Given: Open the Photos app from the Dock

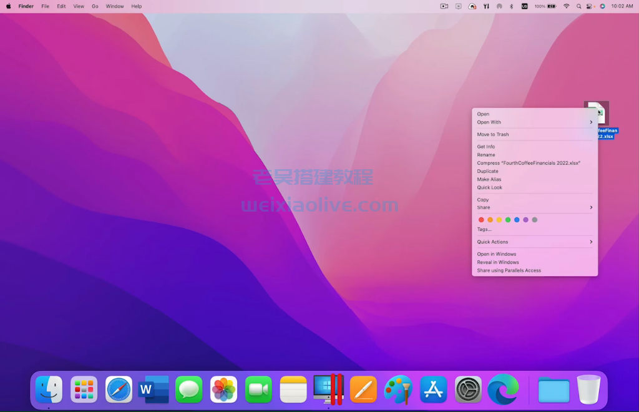Looking at the screenshot, I should (x=223, y=389).
